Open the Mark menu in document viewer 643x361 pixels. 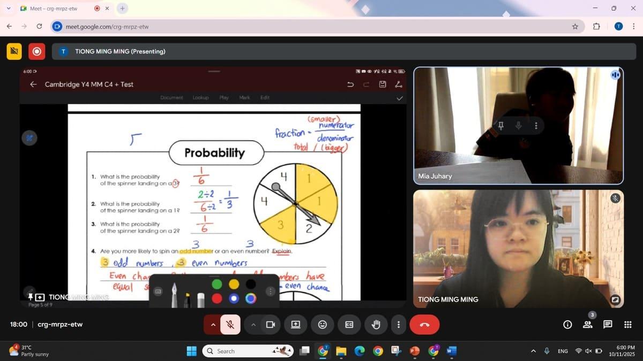coord(244,97)
